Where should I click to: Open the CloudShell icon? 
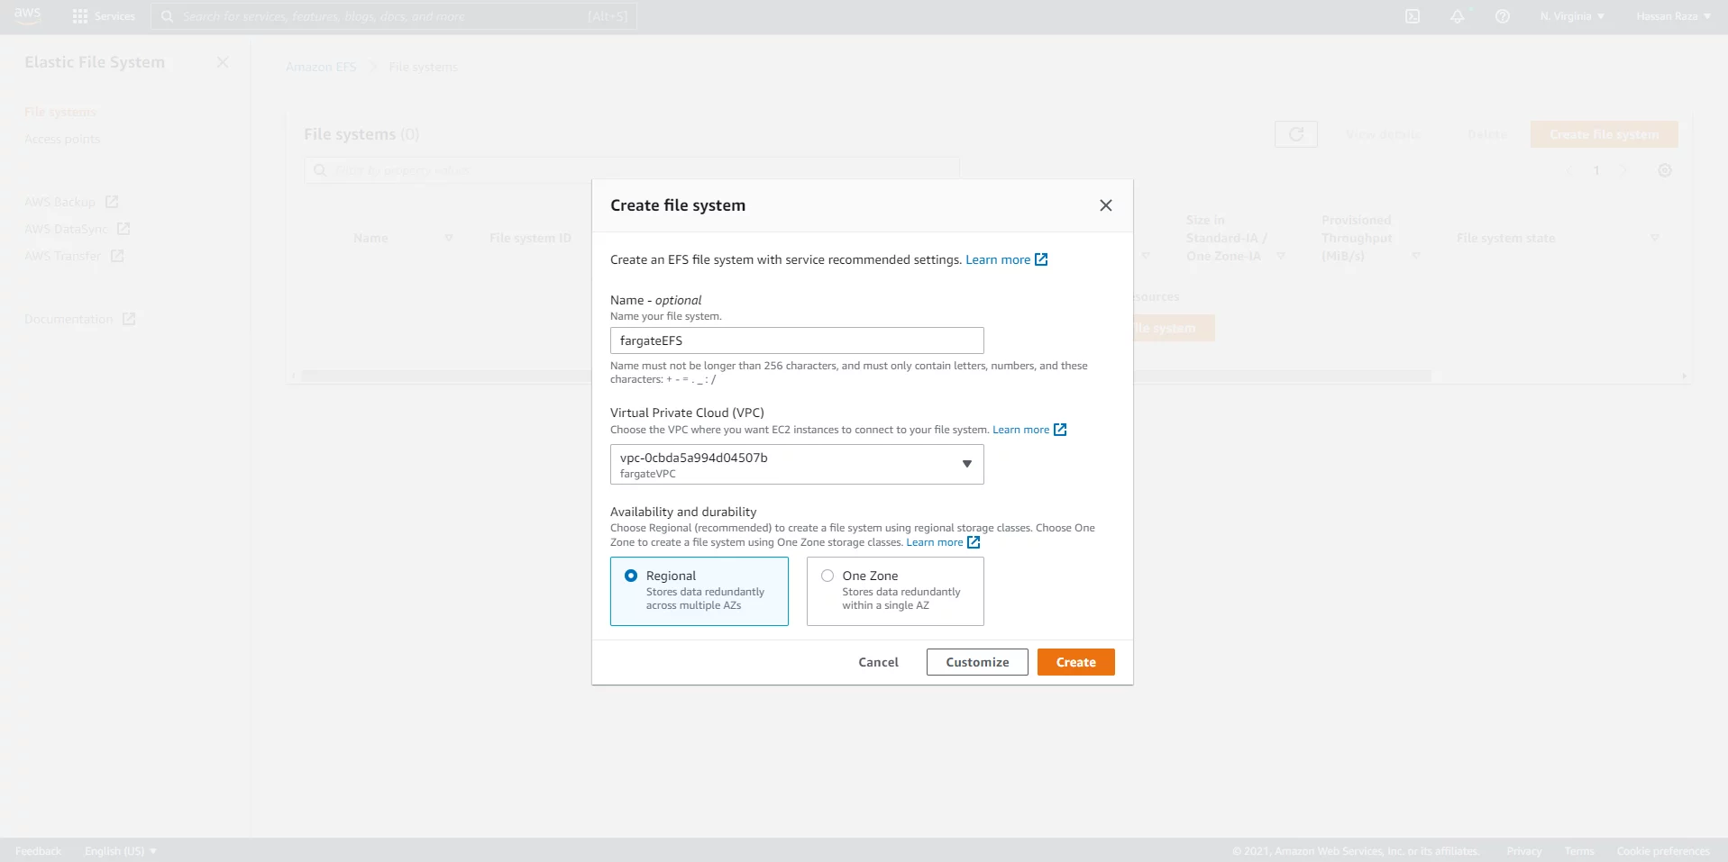pyautogui.click(x=1413, y=16)
